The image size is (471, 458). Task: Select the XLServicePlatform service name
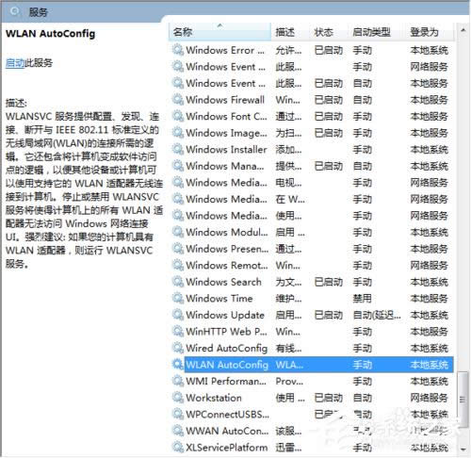tap(227, 448)
